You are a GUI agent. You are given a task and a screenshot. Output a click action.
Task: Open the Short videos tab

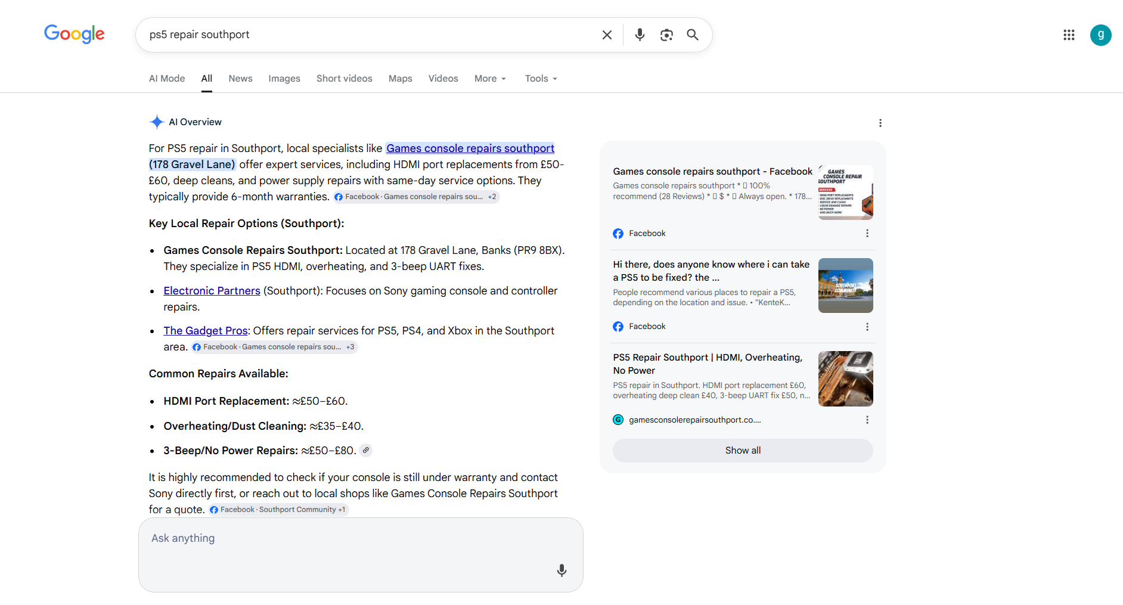[345, 79]
